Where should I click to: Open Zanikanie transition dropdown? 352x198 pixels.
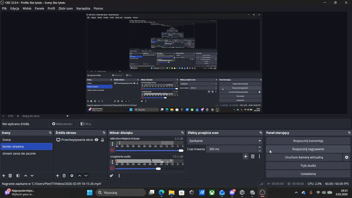(x=224, y=141)
